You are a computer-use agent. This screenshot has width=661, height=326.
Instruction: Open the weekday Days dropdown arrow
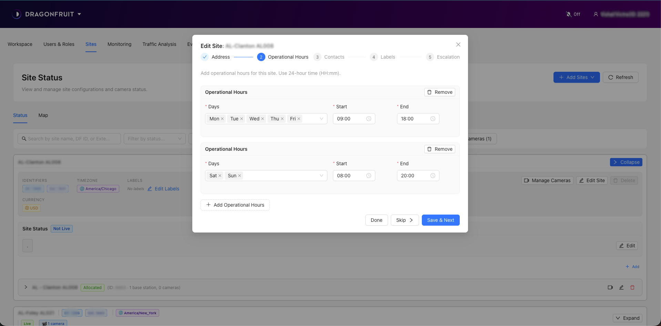tap(321, 119)
